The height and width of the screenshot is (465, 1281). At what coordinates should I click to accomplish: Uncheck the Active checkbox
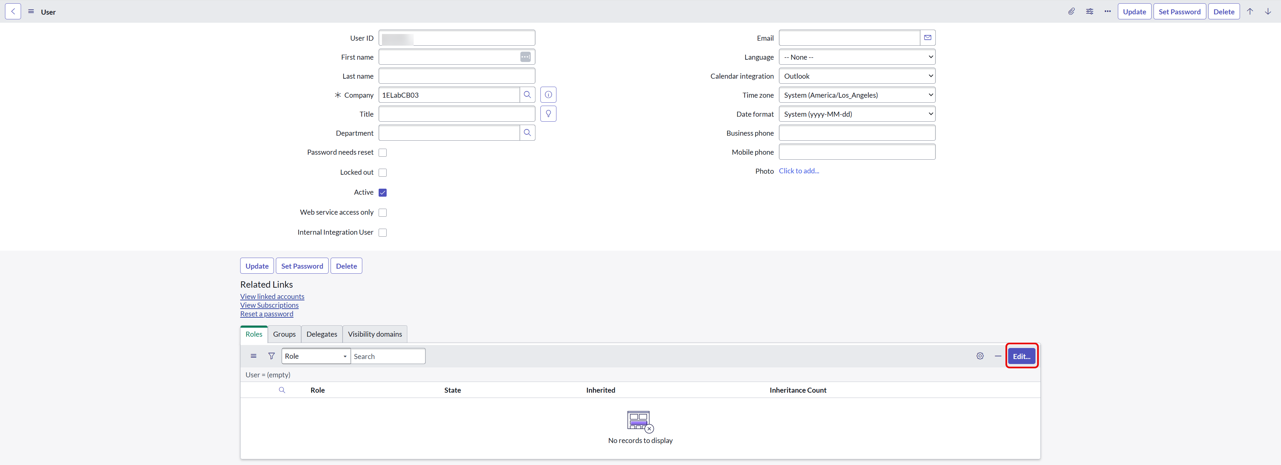pos(382,192)
